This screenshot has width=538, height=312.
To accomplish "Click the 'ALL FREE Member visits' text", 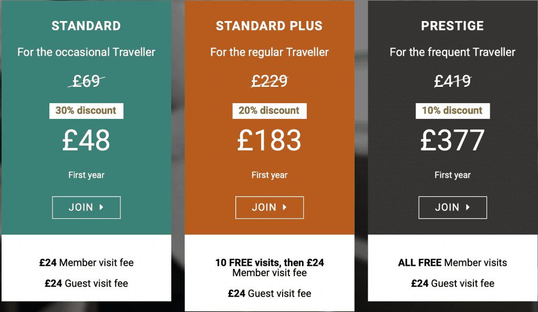I will 452,263.
